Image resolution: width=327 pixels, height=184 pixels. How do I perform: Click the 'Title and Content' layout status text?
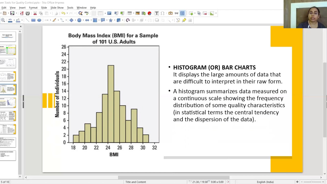[x=136, y=182]
